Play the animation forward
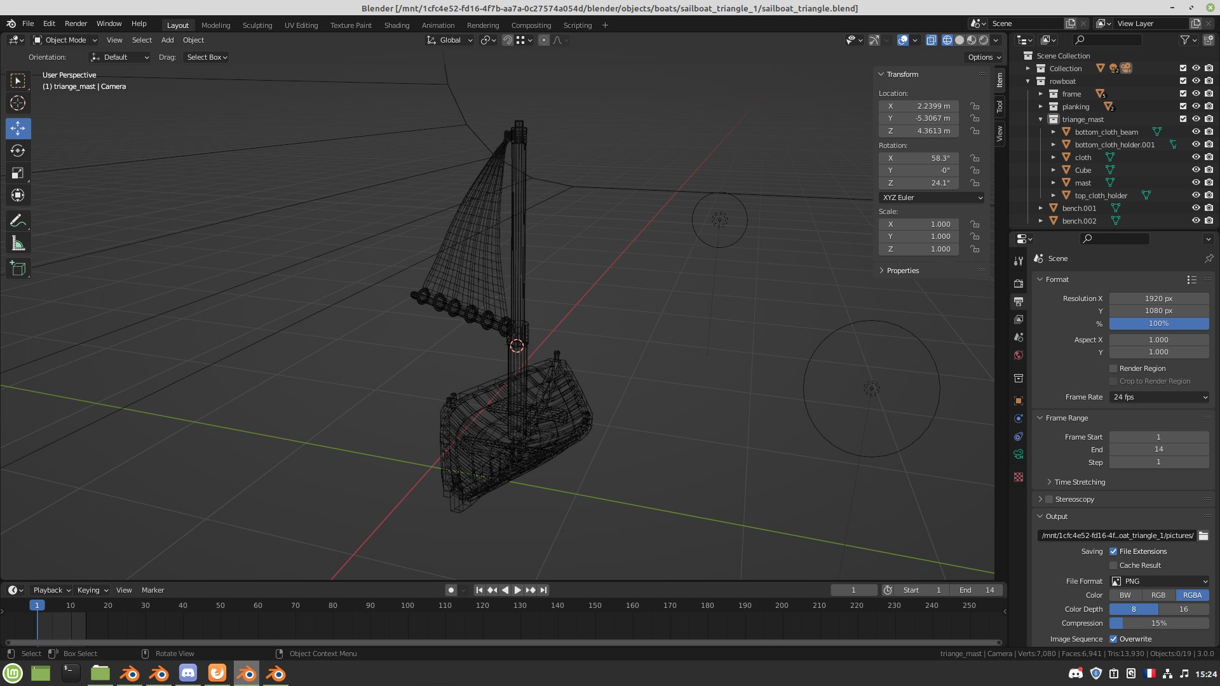1220x686 pixels. pos(517,590)
